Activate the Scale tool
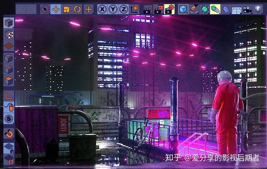The height and width of the screenshot is (169, 267). click(66, 9)
